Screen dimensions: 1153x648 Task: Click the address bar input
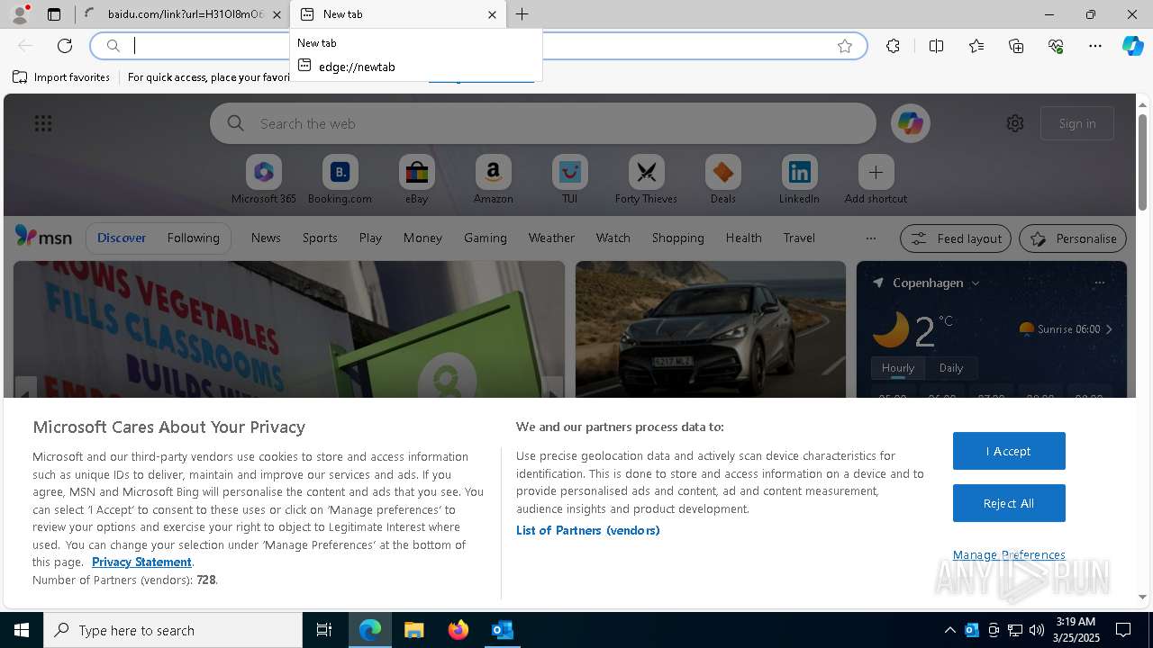477,46
